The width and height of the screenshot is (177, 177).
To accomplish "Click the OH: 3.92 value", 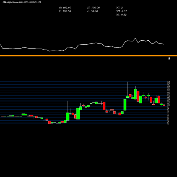I will click(121, 11).
